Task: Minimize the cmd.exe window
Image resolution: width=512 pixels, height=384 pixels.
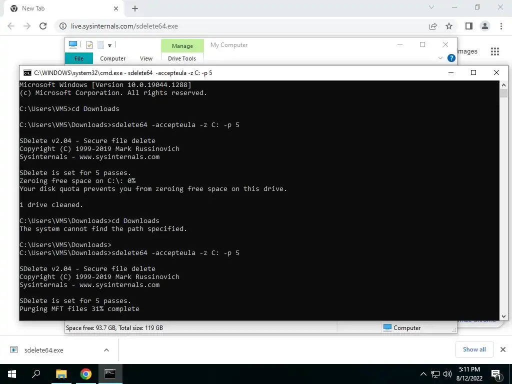Action: coord(451,72)
